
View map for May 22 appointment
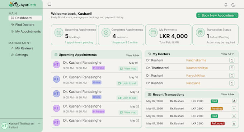(128, 112)
